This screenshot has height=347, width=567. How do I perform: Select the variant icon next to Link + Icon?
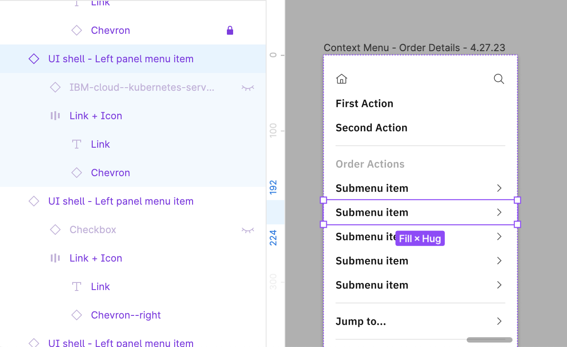coord(55,116)
